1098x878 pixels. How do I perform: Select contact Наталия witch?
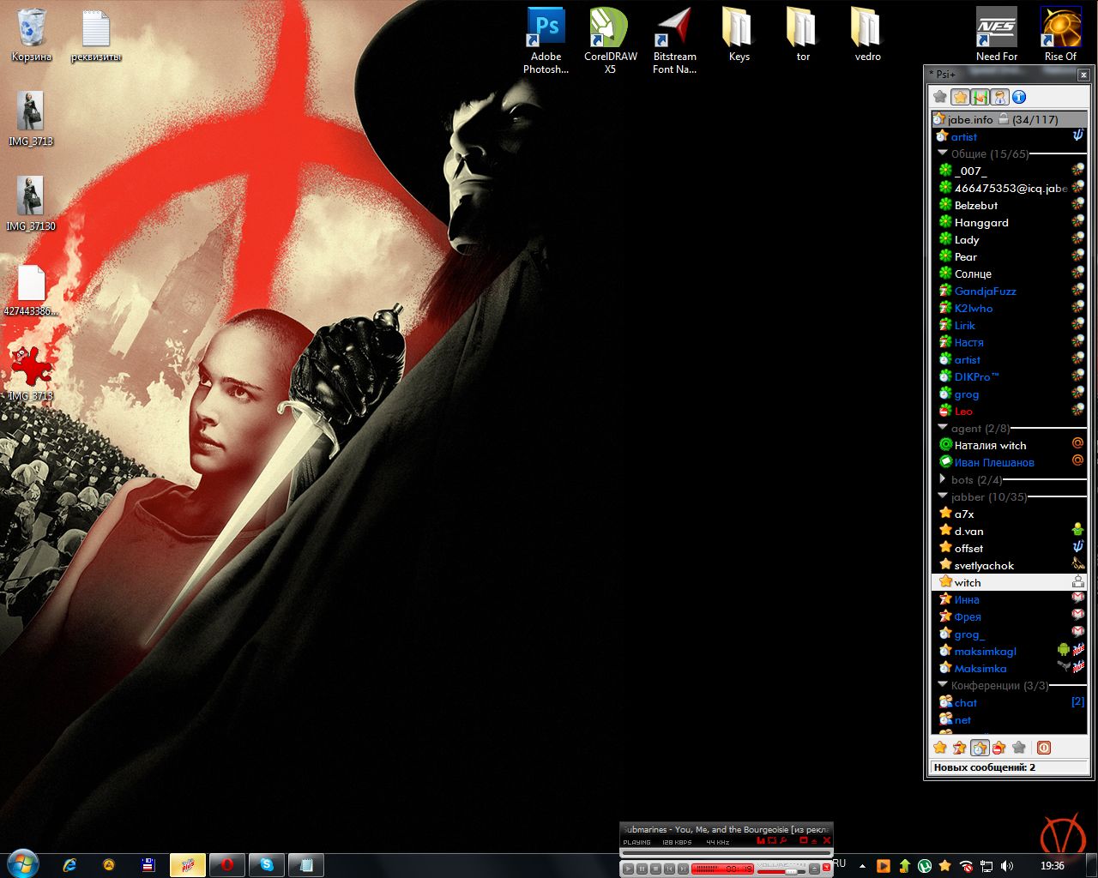click(1010, 445)
